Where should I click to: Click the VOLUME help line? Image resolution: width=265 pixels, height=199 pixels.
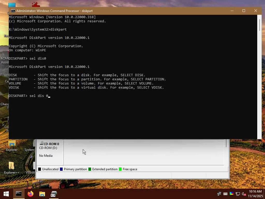coord(81,83)
